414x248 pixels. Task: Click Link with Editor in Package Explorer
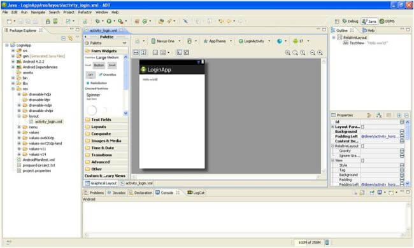(71, 38)
